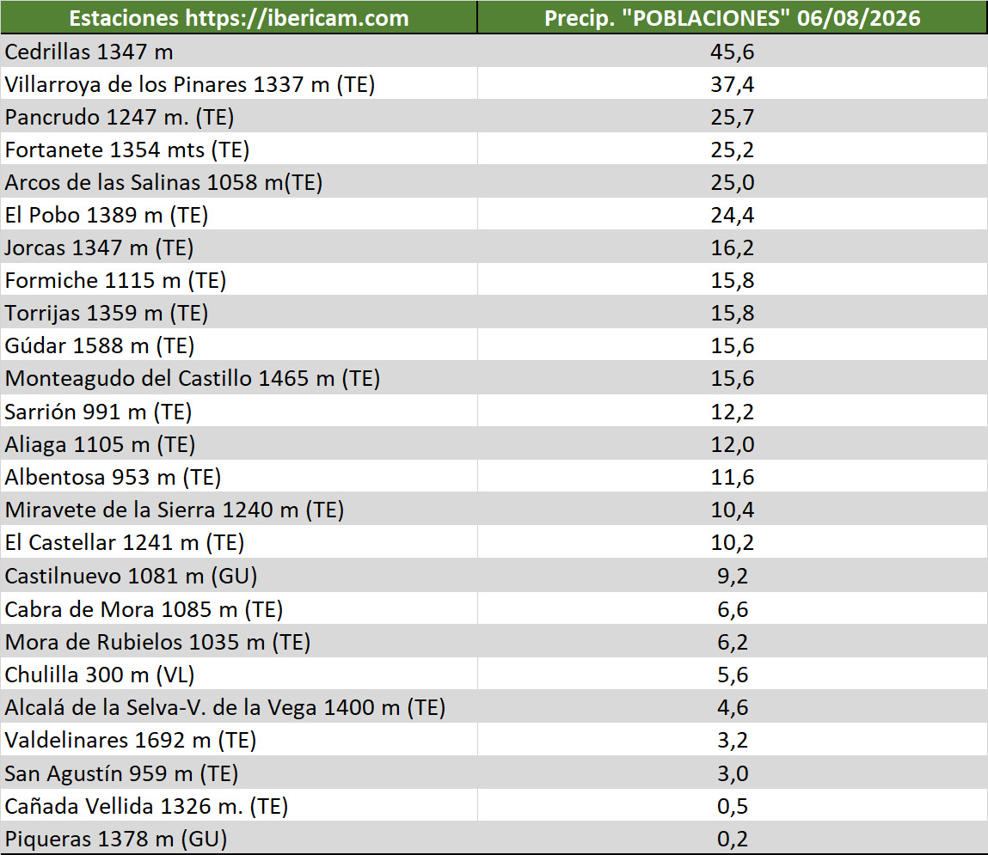The height and width of the screenshot is (855, 988).
Task: Select the Formiche 1115 m (TE) cell
Action: coord(239,280)
